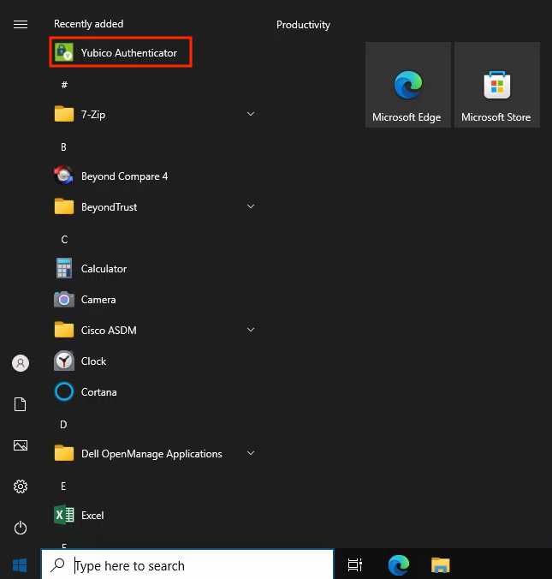
Task: Click the Power button in Start sidebar
Action: click(21, 528)
